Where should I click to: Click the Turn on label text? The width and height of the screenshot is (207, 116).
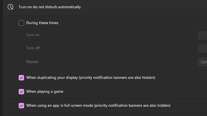click(33, 35)
